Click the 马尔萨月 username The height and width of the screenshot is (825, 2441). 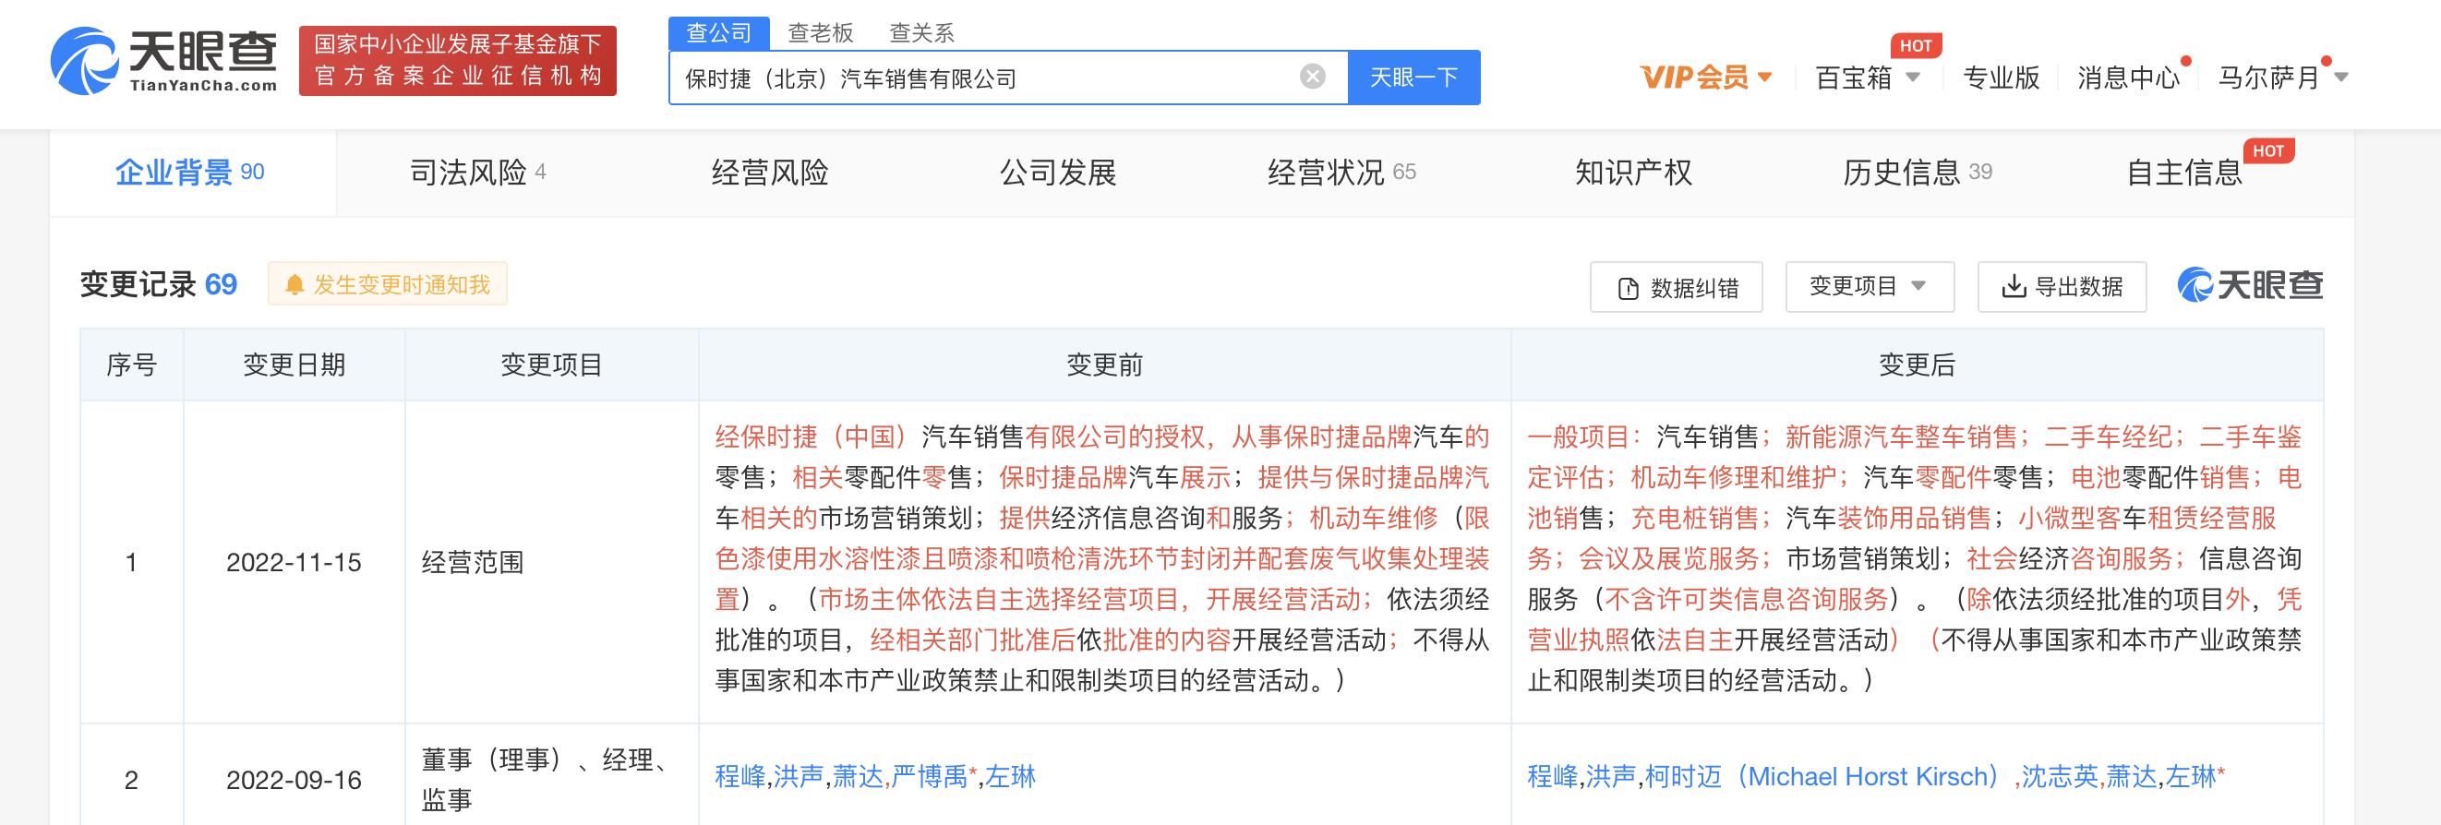[2267, 78]
